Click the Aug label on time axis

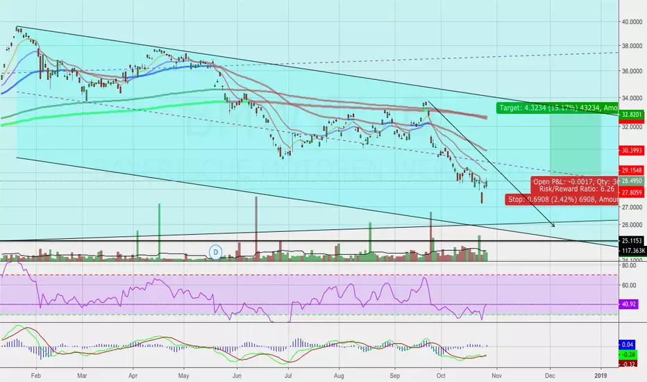coord(339,376)
